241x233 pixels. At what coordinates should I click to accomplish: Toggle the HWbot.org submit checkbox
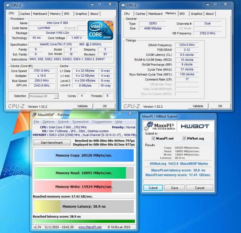(184, 138)
